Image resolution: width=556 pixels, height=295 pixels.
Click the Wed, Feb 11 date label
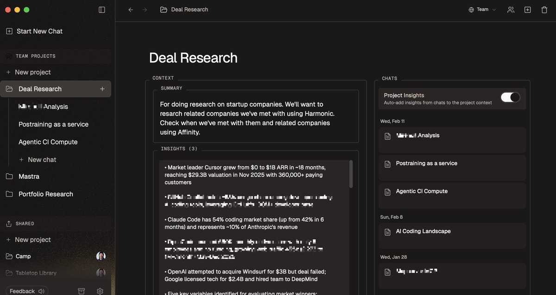click(x=392, y=121)
